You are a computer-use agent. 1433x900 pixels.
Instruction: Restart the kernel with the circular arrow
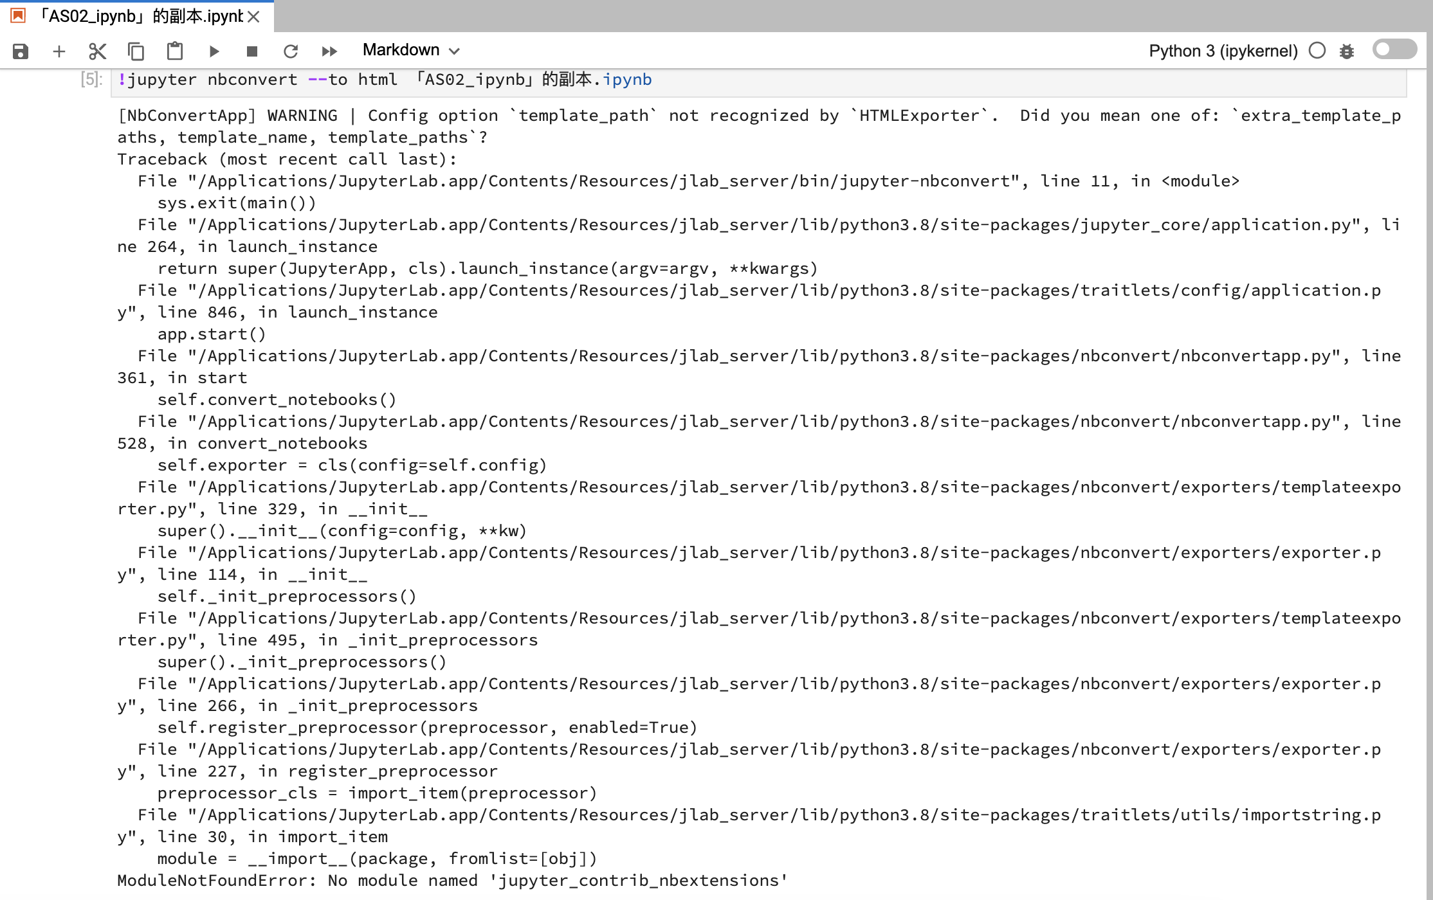click(x=291, y=51)
